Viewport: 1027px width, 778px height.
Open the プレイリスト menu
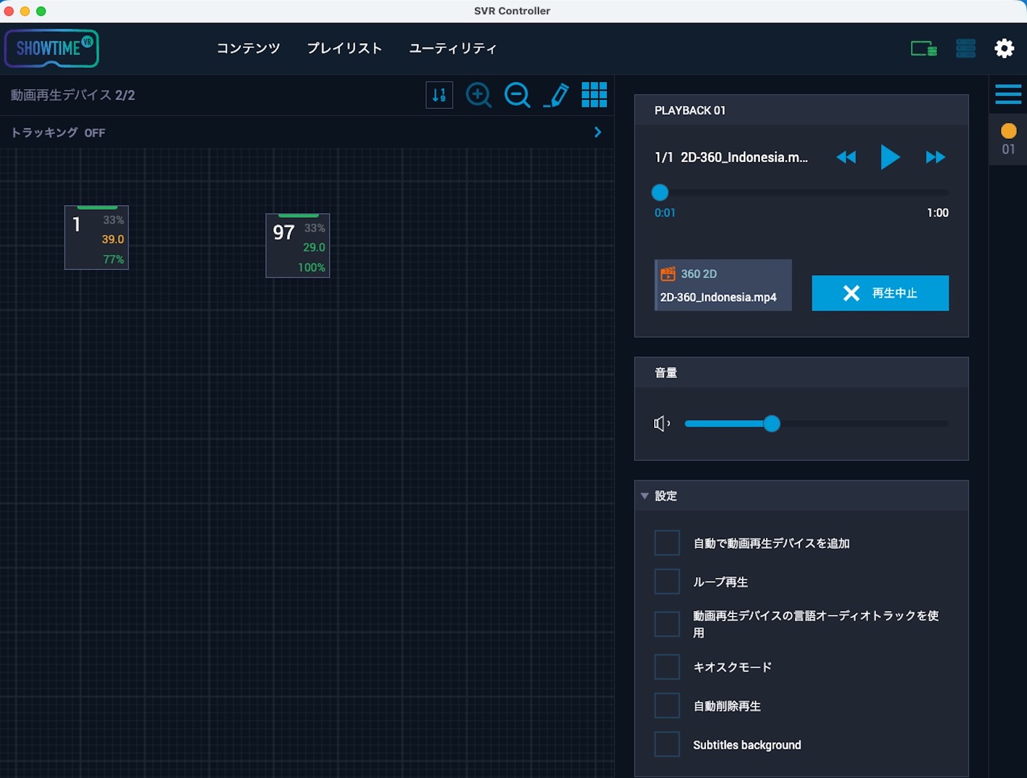[x=344, y=48]
